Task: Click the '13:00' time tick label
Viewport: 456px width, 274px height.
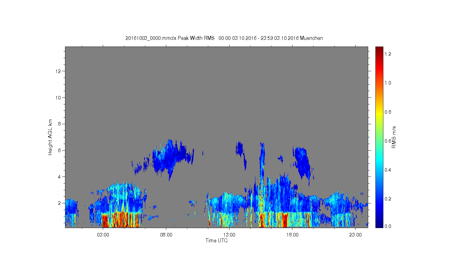Action: coord(229,235)
